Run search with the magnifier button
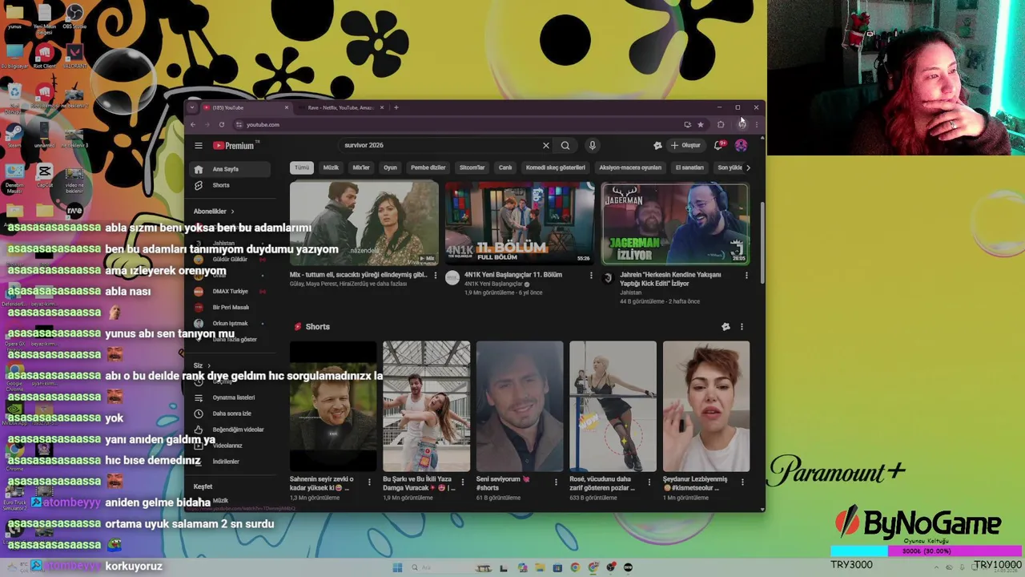1025x577 pixels. click(x=565, y=146)
